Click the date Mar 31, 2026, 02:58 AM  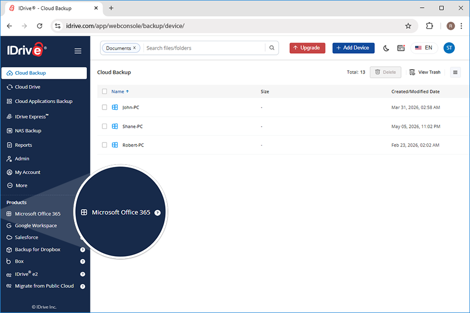point(416,107)
